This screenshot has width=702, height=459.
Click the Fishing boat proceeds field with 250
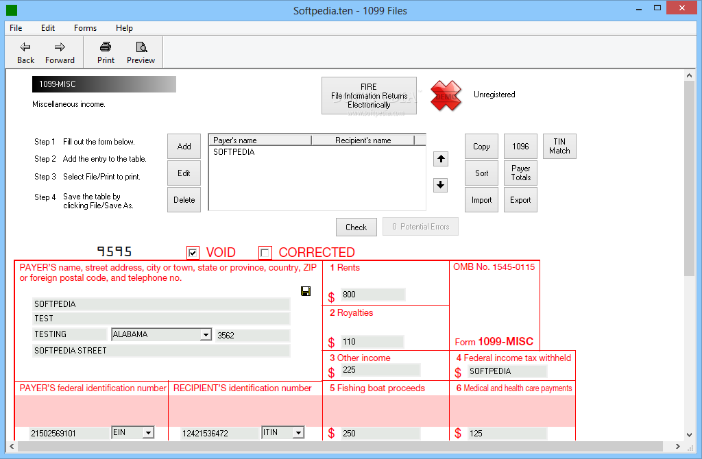[x=380, y=434]
